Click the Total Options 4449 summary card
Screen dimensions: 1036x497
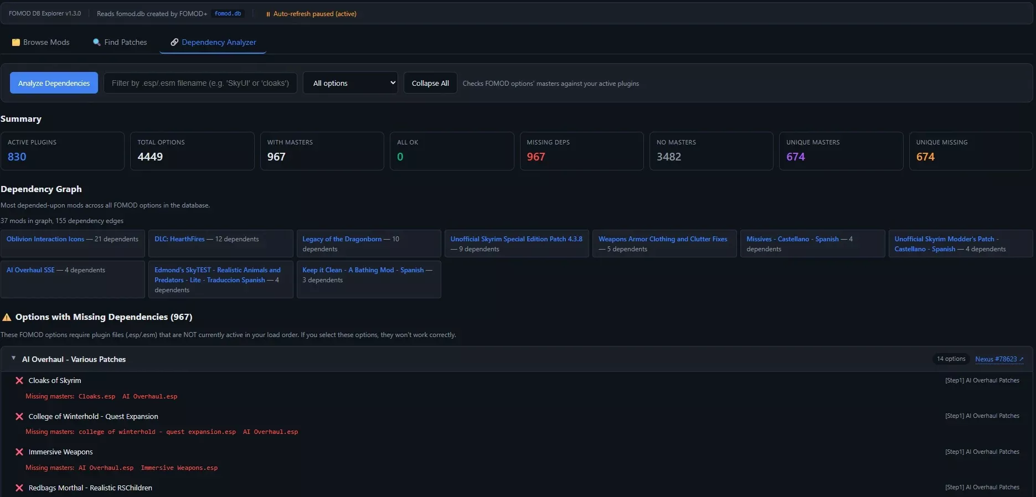pyautogui.click(x=192, y=151)
